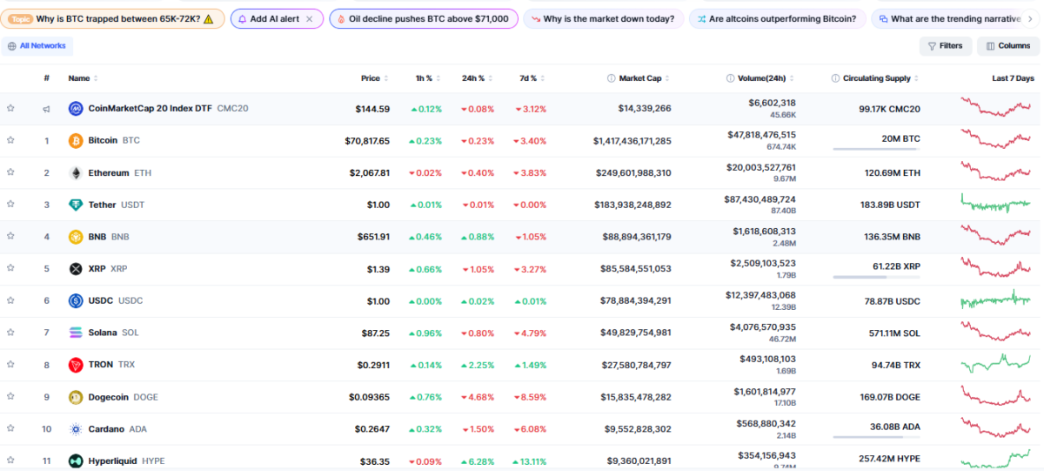Image resolution: width=1044 pixels, height=471 pixels.
Task: Click the Circulating Supply info icon
Action: point(835,78)
